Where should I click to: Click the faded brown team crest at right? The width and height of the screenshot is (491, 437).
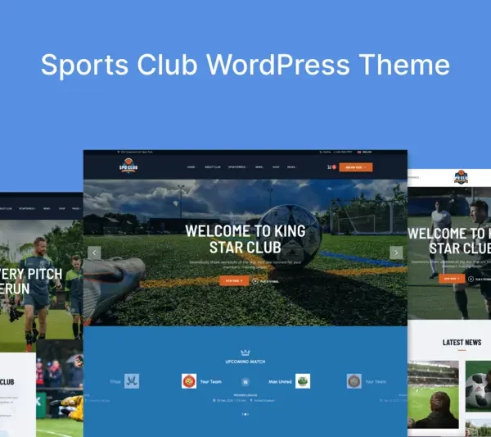click(354, 381)
